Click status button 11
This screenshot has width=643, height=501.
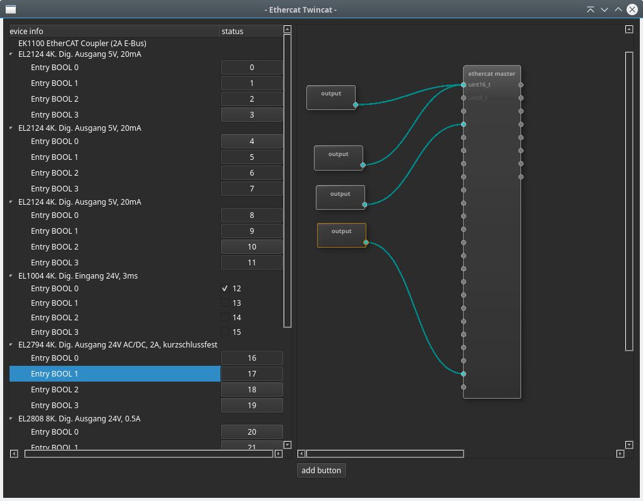coord(252,263)
